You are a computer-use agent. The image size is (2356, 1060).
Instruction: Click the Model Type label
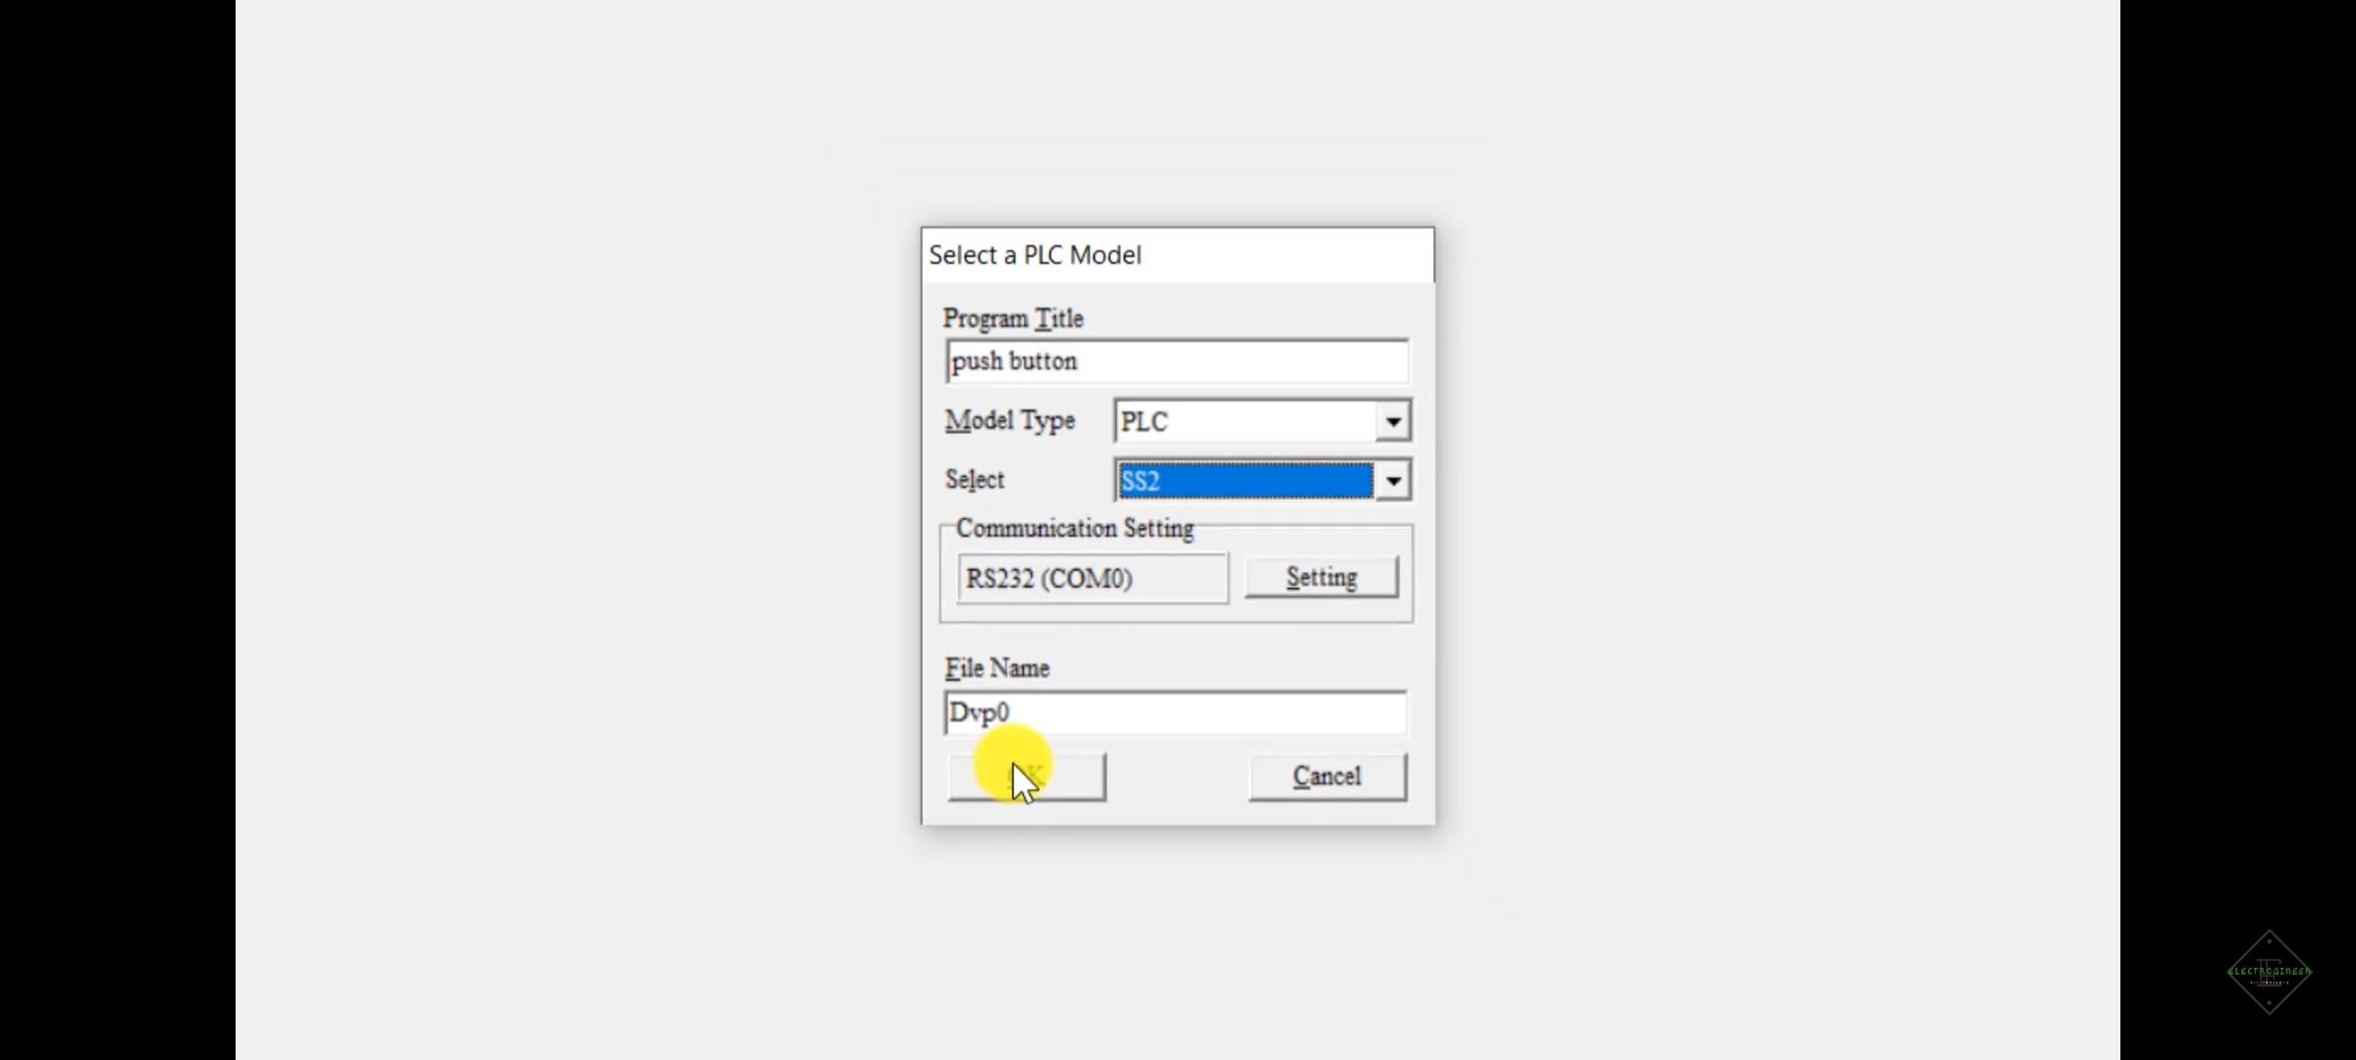point(1010,421)
